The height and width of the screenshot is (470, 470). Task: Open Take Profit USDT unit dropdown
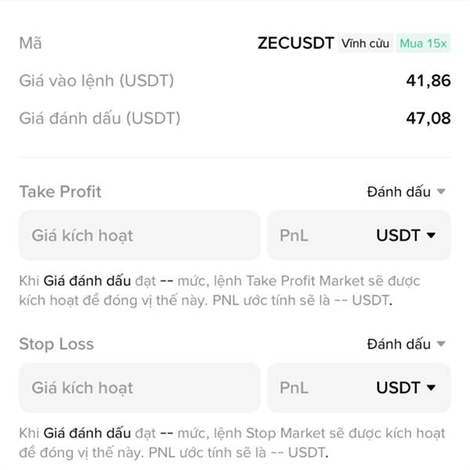tap(406, 235)
